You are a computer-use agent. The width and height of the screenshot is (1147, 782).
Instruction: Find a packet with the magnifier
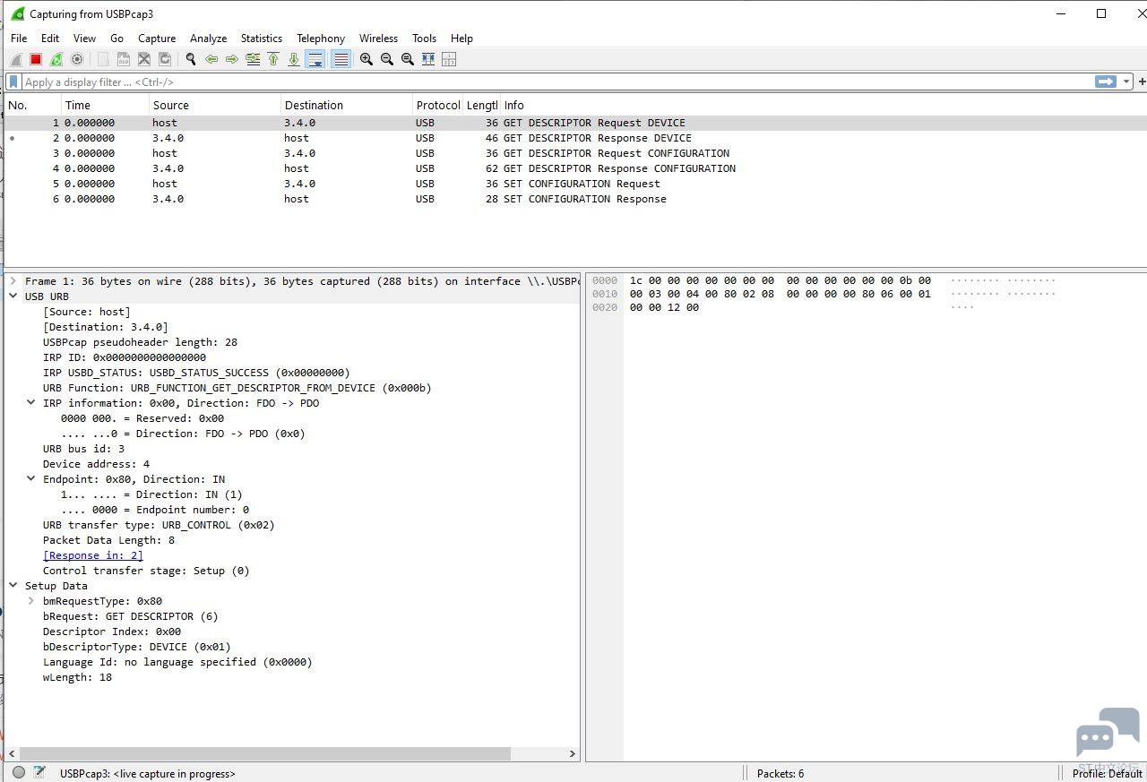coord(191,59)
